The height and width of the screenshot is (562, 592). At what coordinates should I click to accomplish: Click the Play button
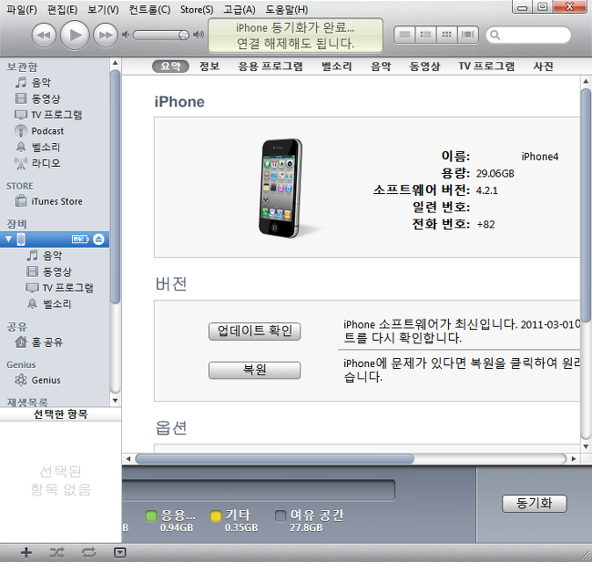[75, 36]
